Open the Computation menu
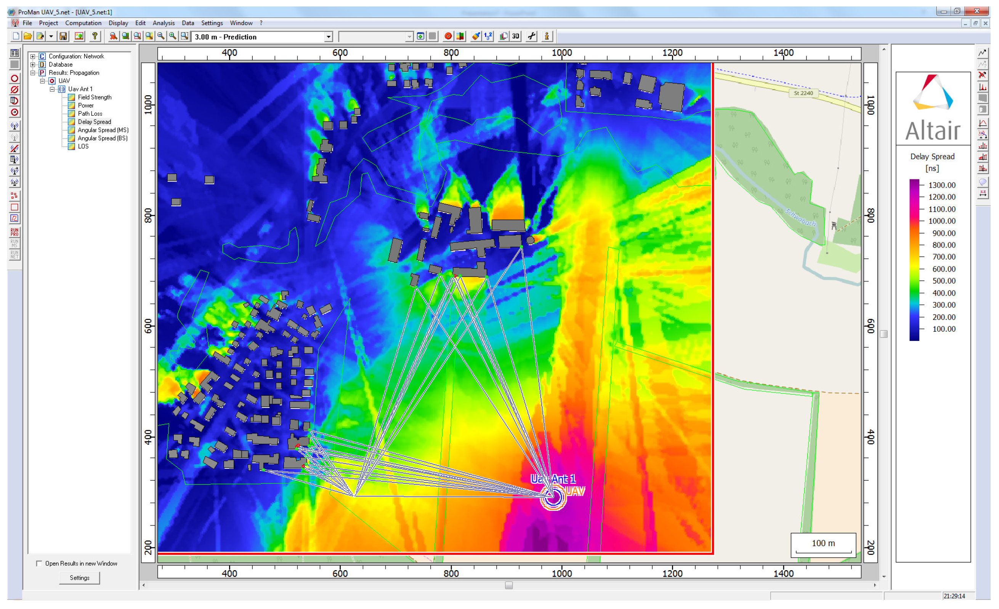999x609 pixels. [x=83, y=23]
